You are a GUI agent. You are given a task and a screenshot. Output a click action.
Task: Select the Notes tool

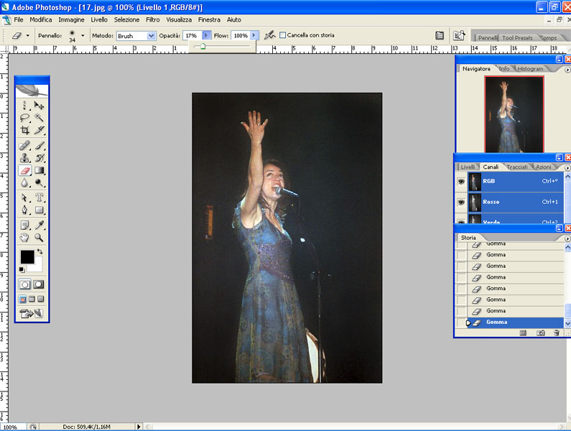click(x=24, y=226)
